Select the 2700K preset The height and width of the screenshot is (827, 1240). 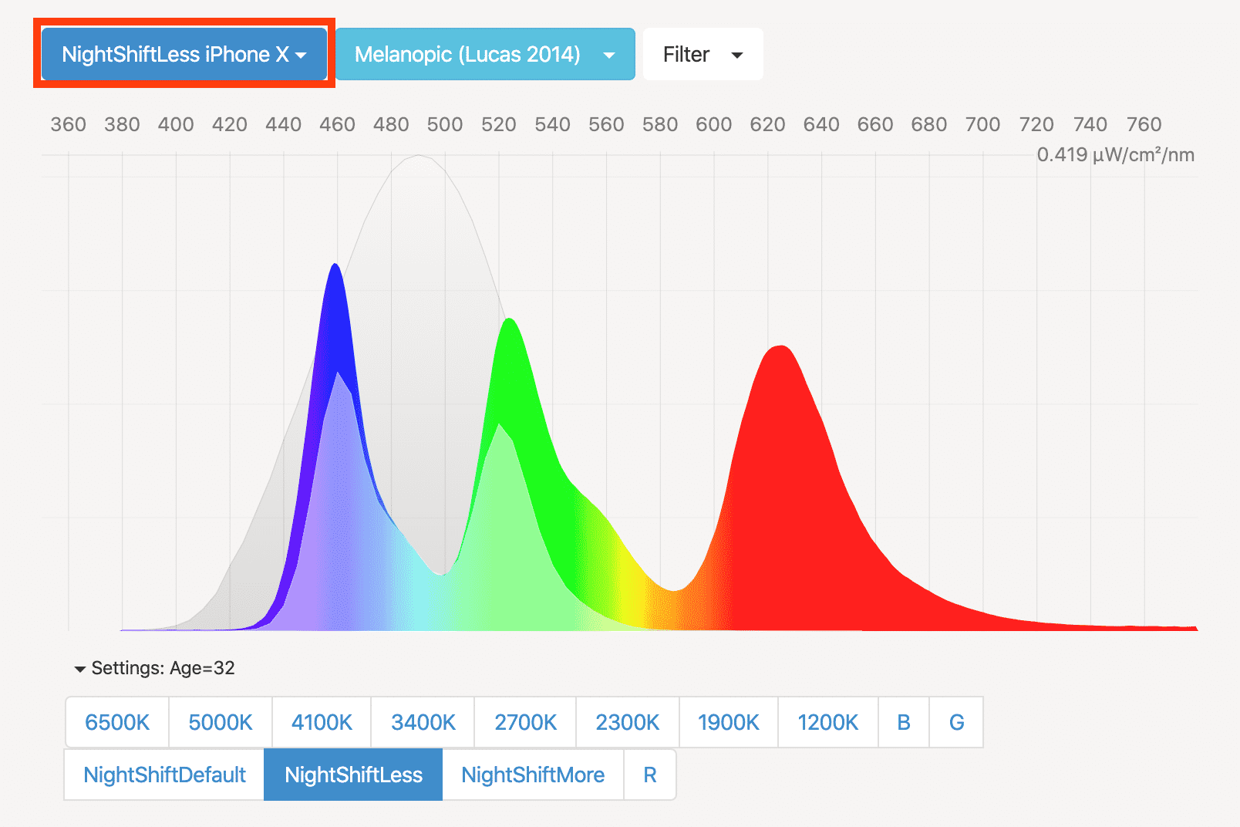(x=525, y=722)
